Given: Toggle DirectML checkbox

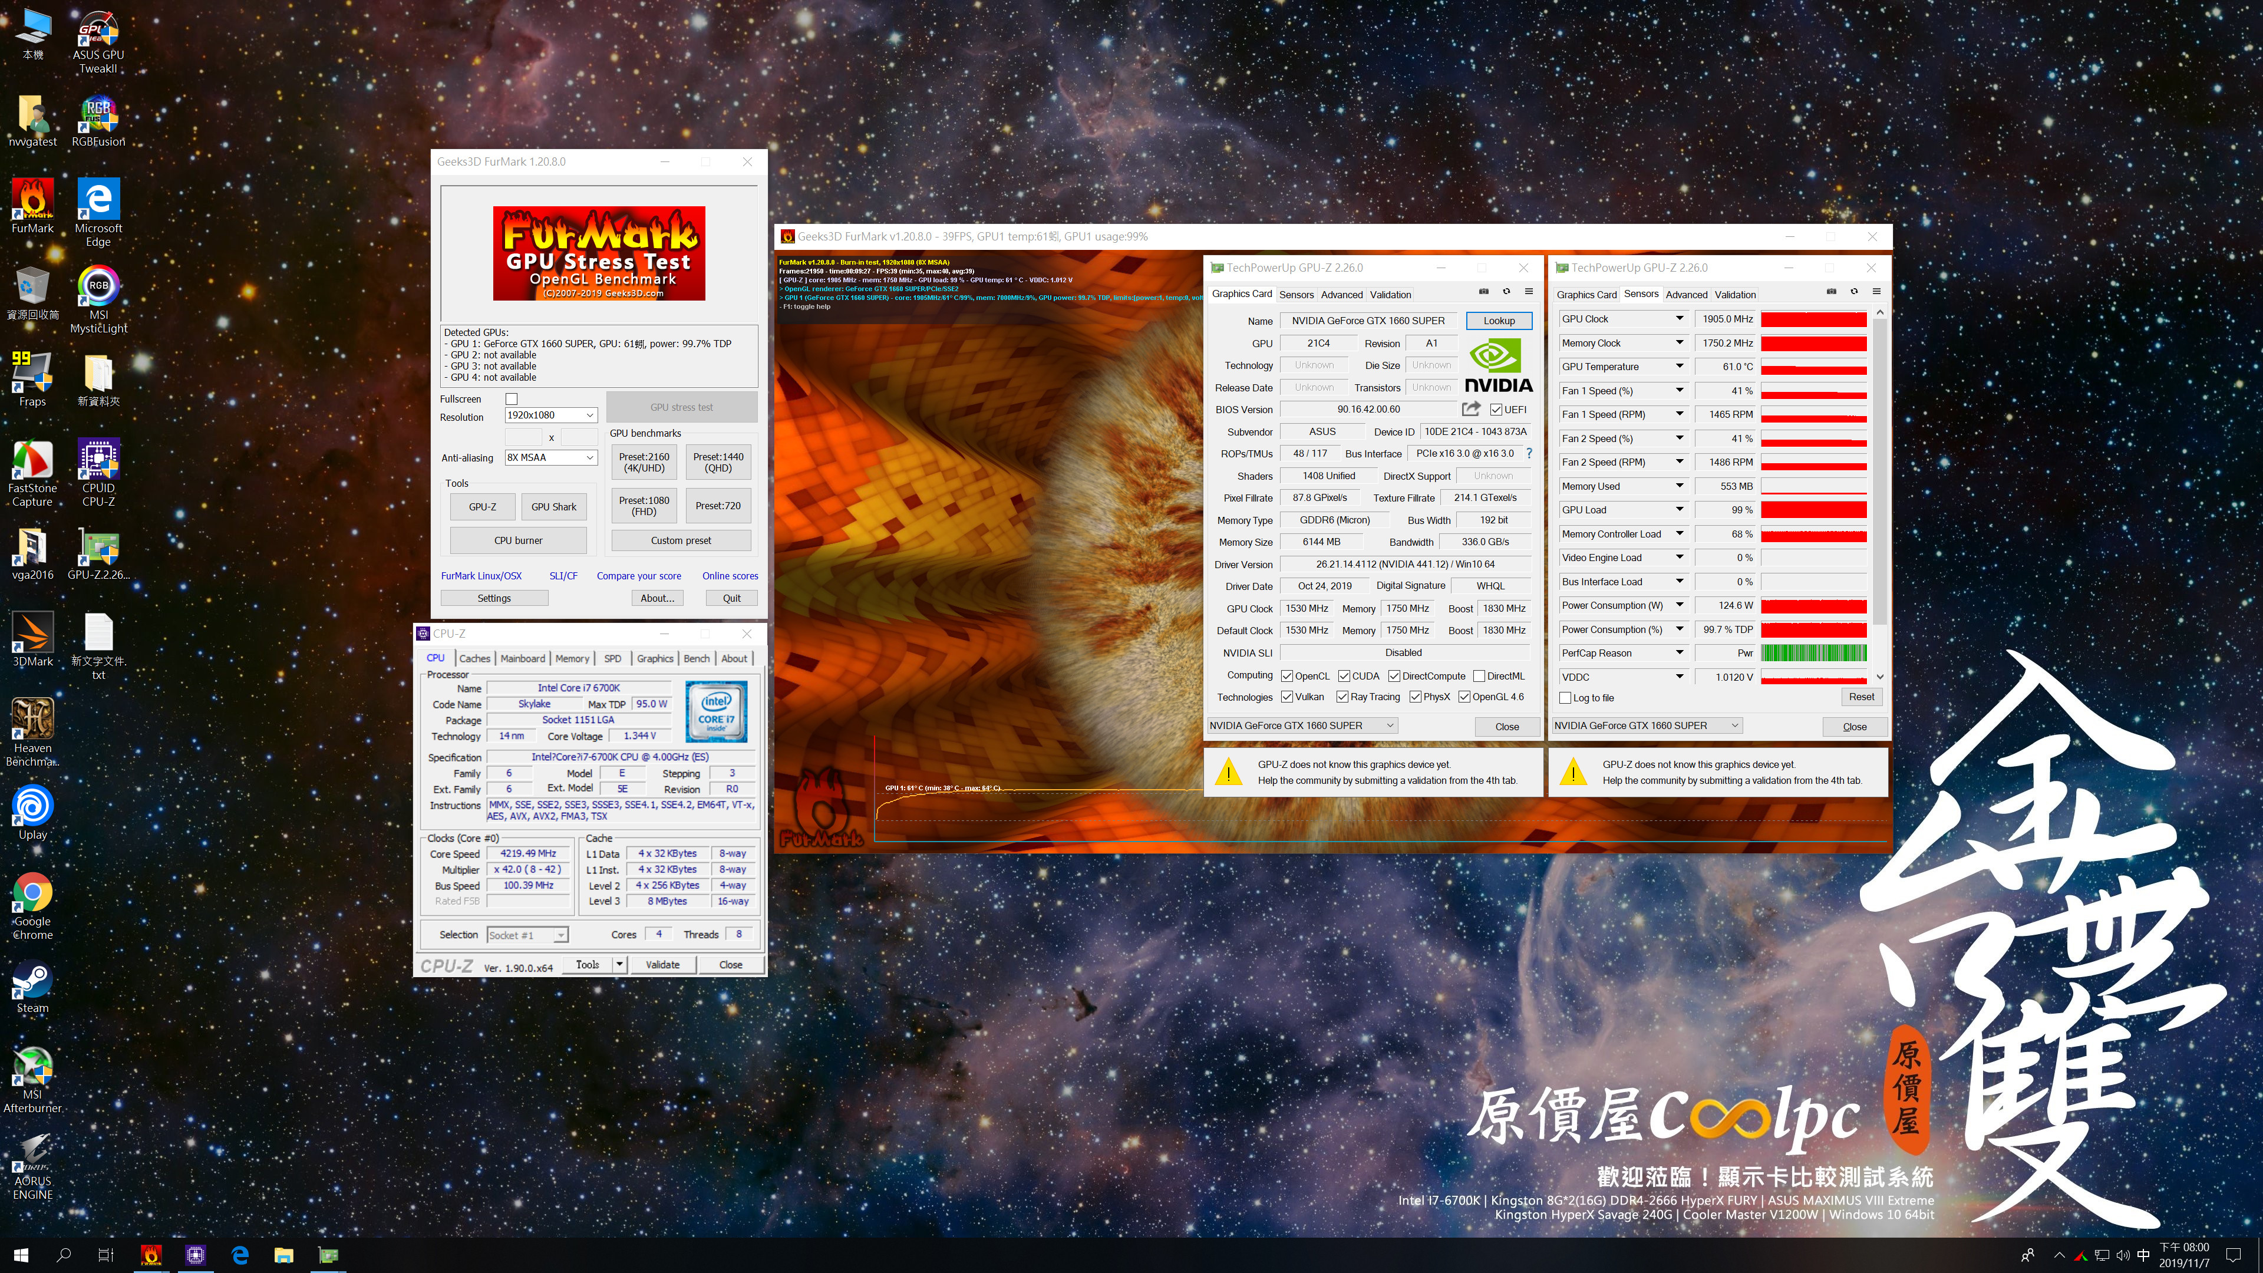Looking at the screenshot, I should pos(1479,675).
